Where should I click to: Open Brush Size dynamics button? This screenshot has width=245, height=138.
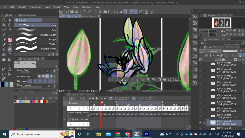click(x=54, y=71)
